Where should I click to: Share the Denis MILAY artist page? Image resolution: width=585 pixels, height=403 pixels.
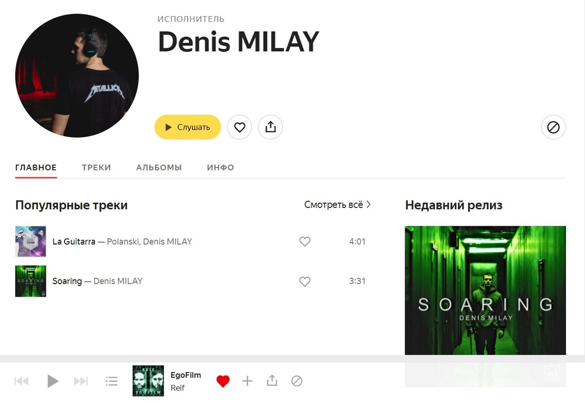coord(271,127)
